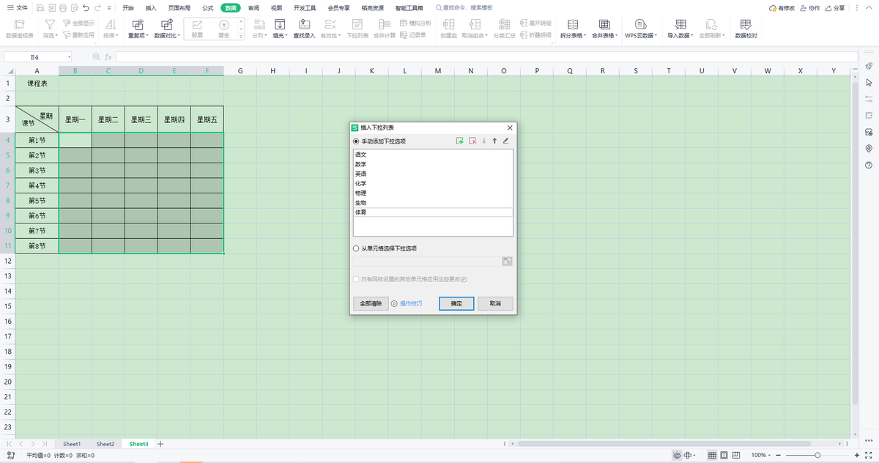The width and height of the screenshot is (879, 463).
Task: Select 手动添加下拉选项 radio button
Action: (356, 141)
